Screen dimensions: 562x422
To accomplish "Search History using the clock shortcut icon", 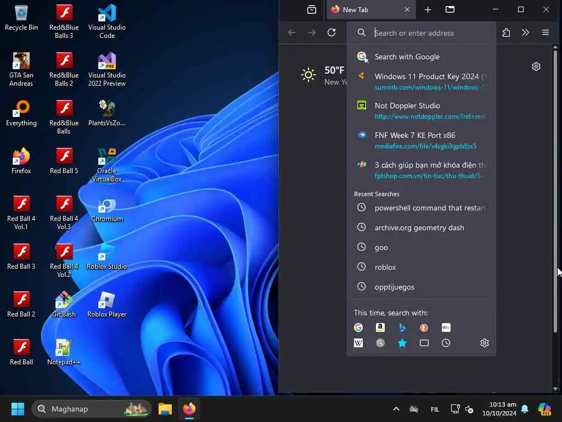I will coord(446,343).
